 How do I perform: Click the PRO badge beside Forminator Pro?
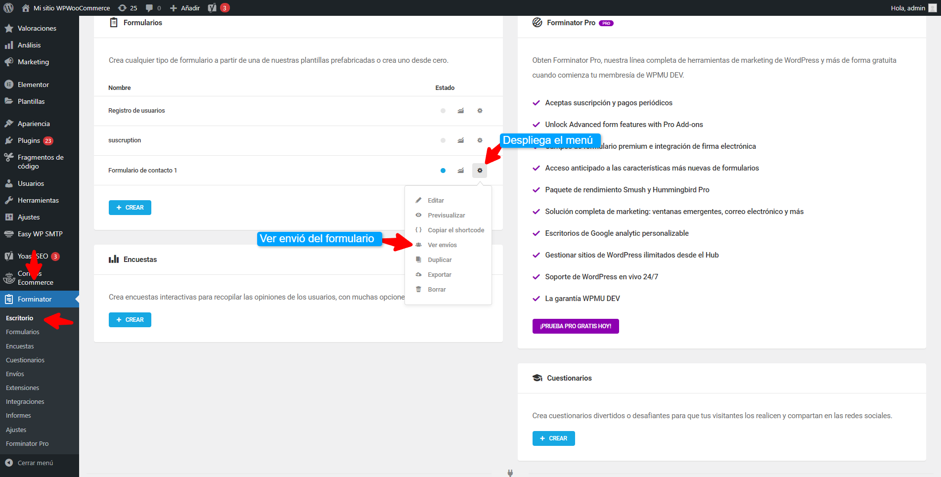[x=606, y=23]
